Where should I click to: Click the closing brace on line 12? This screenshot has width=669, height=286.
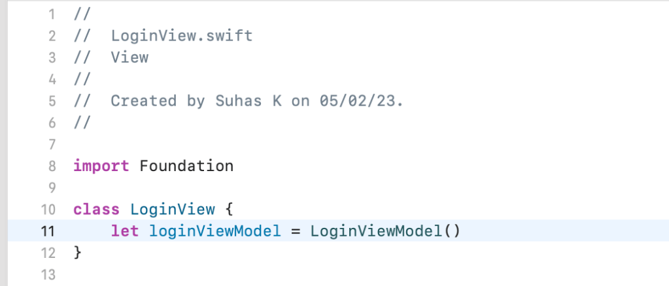[78, 253]
